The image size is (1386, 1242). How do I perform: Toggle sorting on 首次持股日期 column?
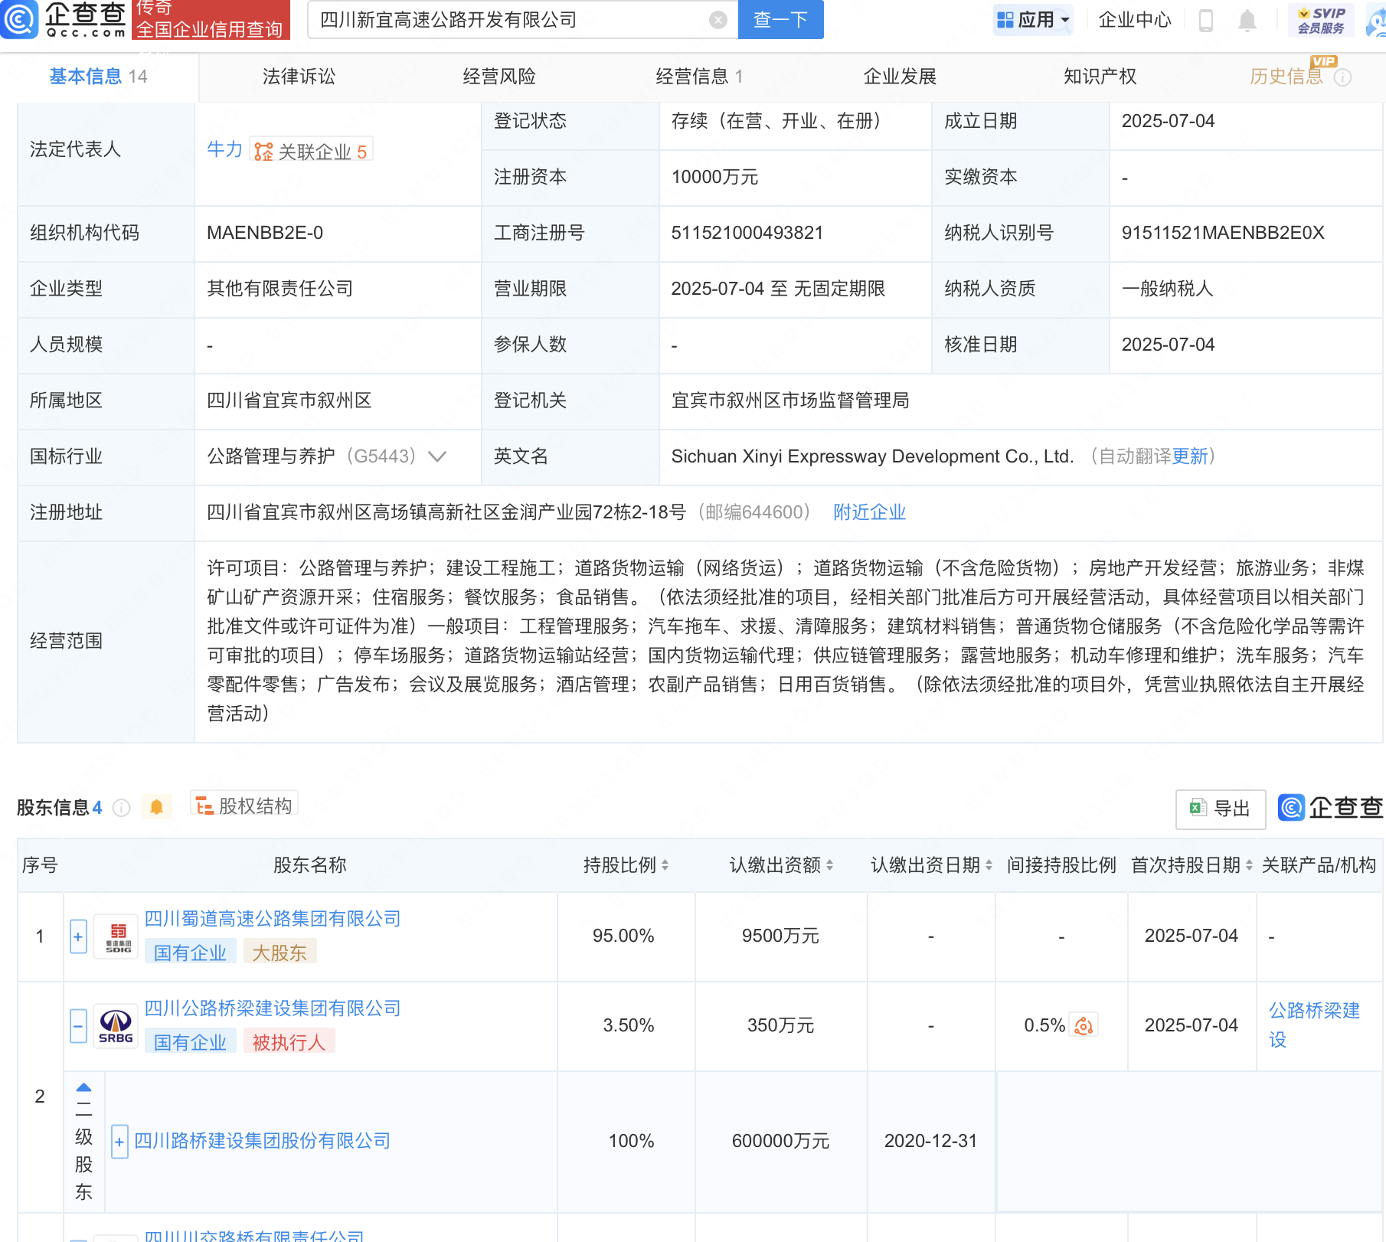tap(1250, 865)
